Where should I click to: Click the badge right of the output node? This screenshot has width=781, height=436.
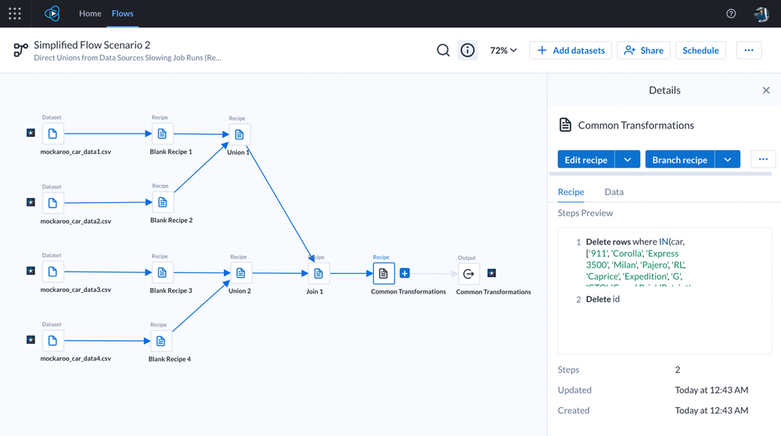click(491, 272)
